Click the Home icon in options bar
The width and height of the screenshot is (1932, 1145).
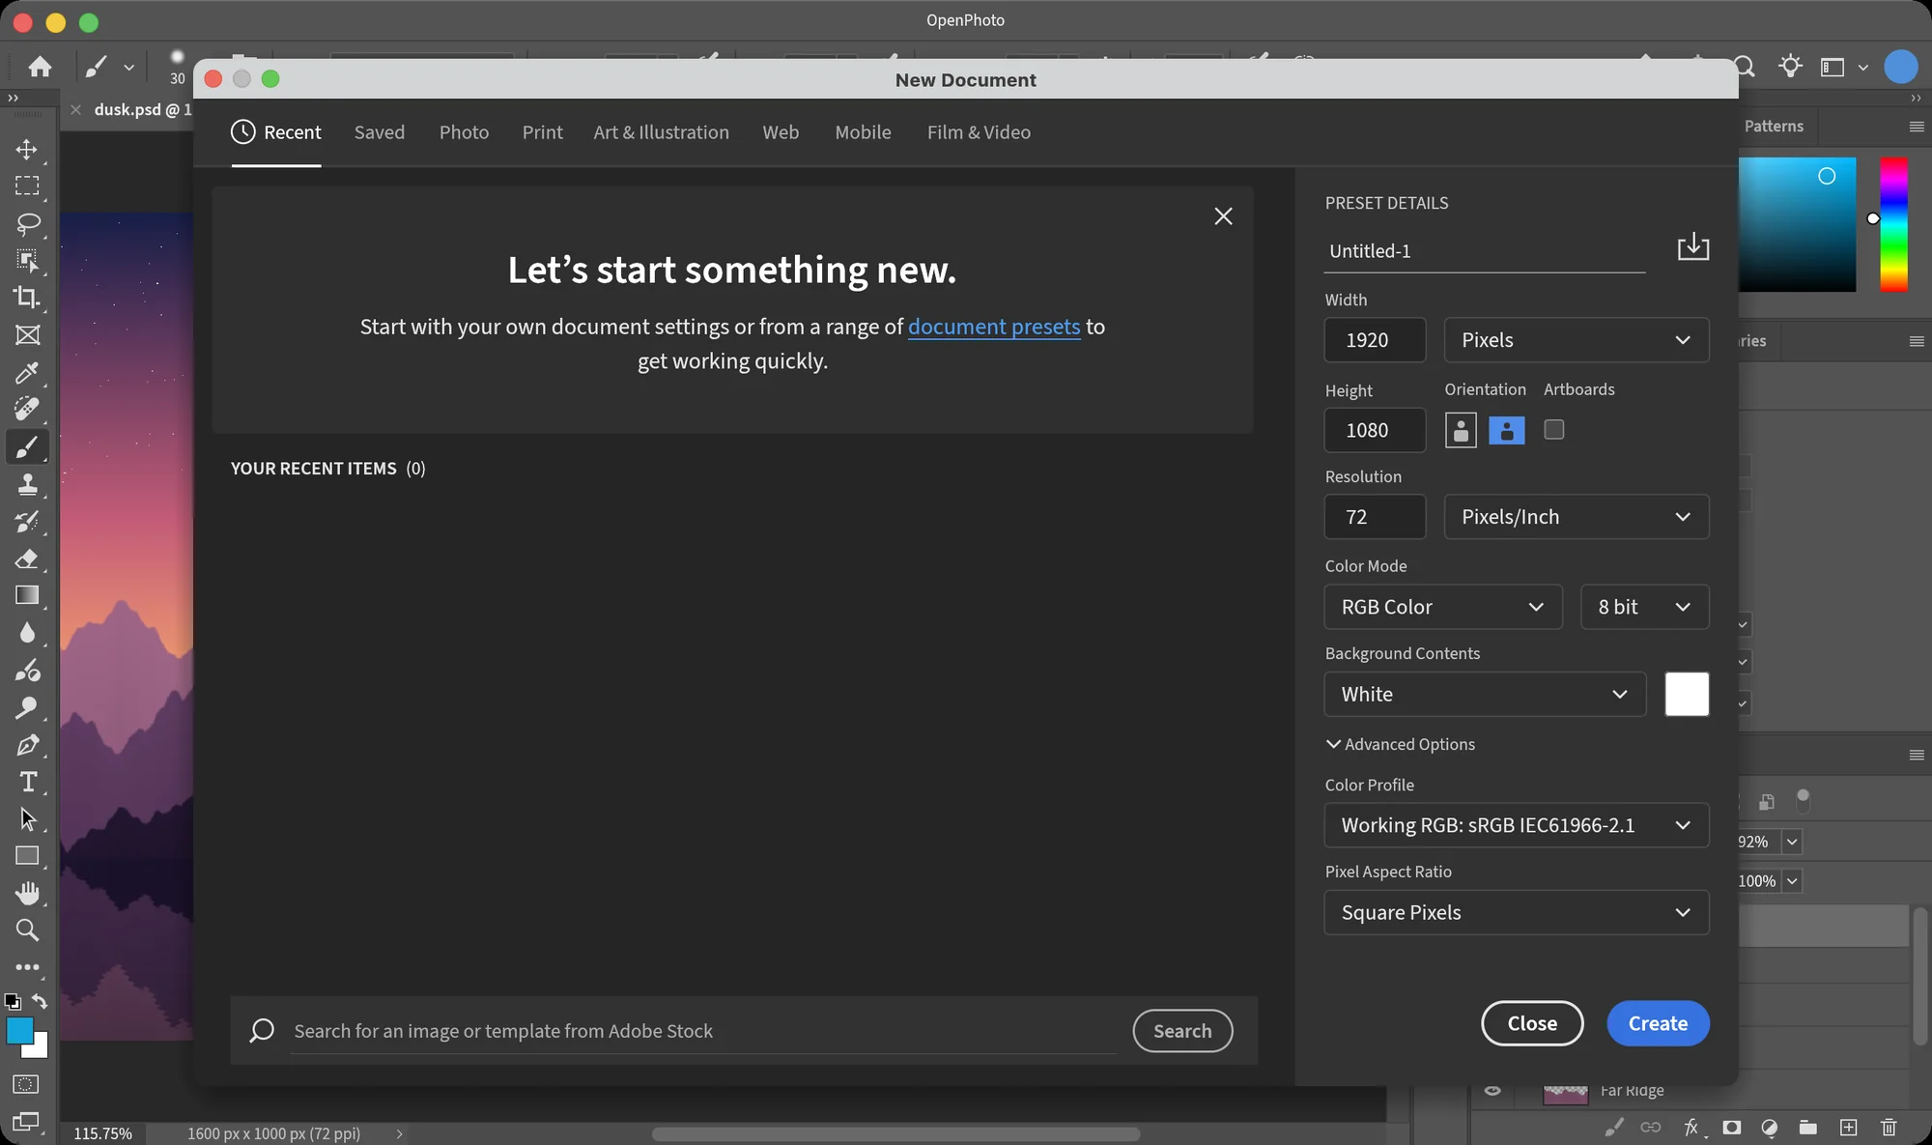pos(40,67)
